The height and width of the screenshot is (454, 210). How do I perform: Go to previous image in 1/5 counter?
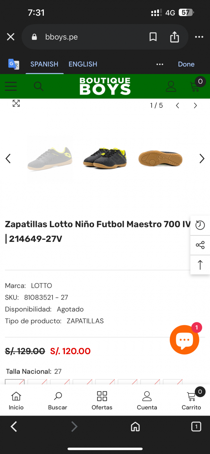click(x=177, y=105)
